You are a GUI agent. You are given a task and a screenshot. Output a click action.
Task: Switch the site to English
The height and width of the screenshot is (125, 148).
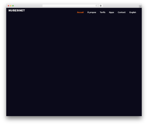tap(133, 12)
